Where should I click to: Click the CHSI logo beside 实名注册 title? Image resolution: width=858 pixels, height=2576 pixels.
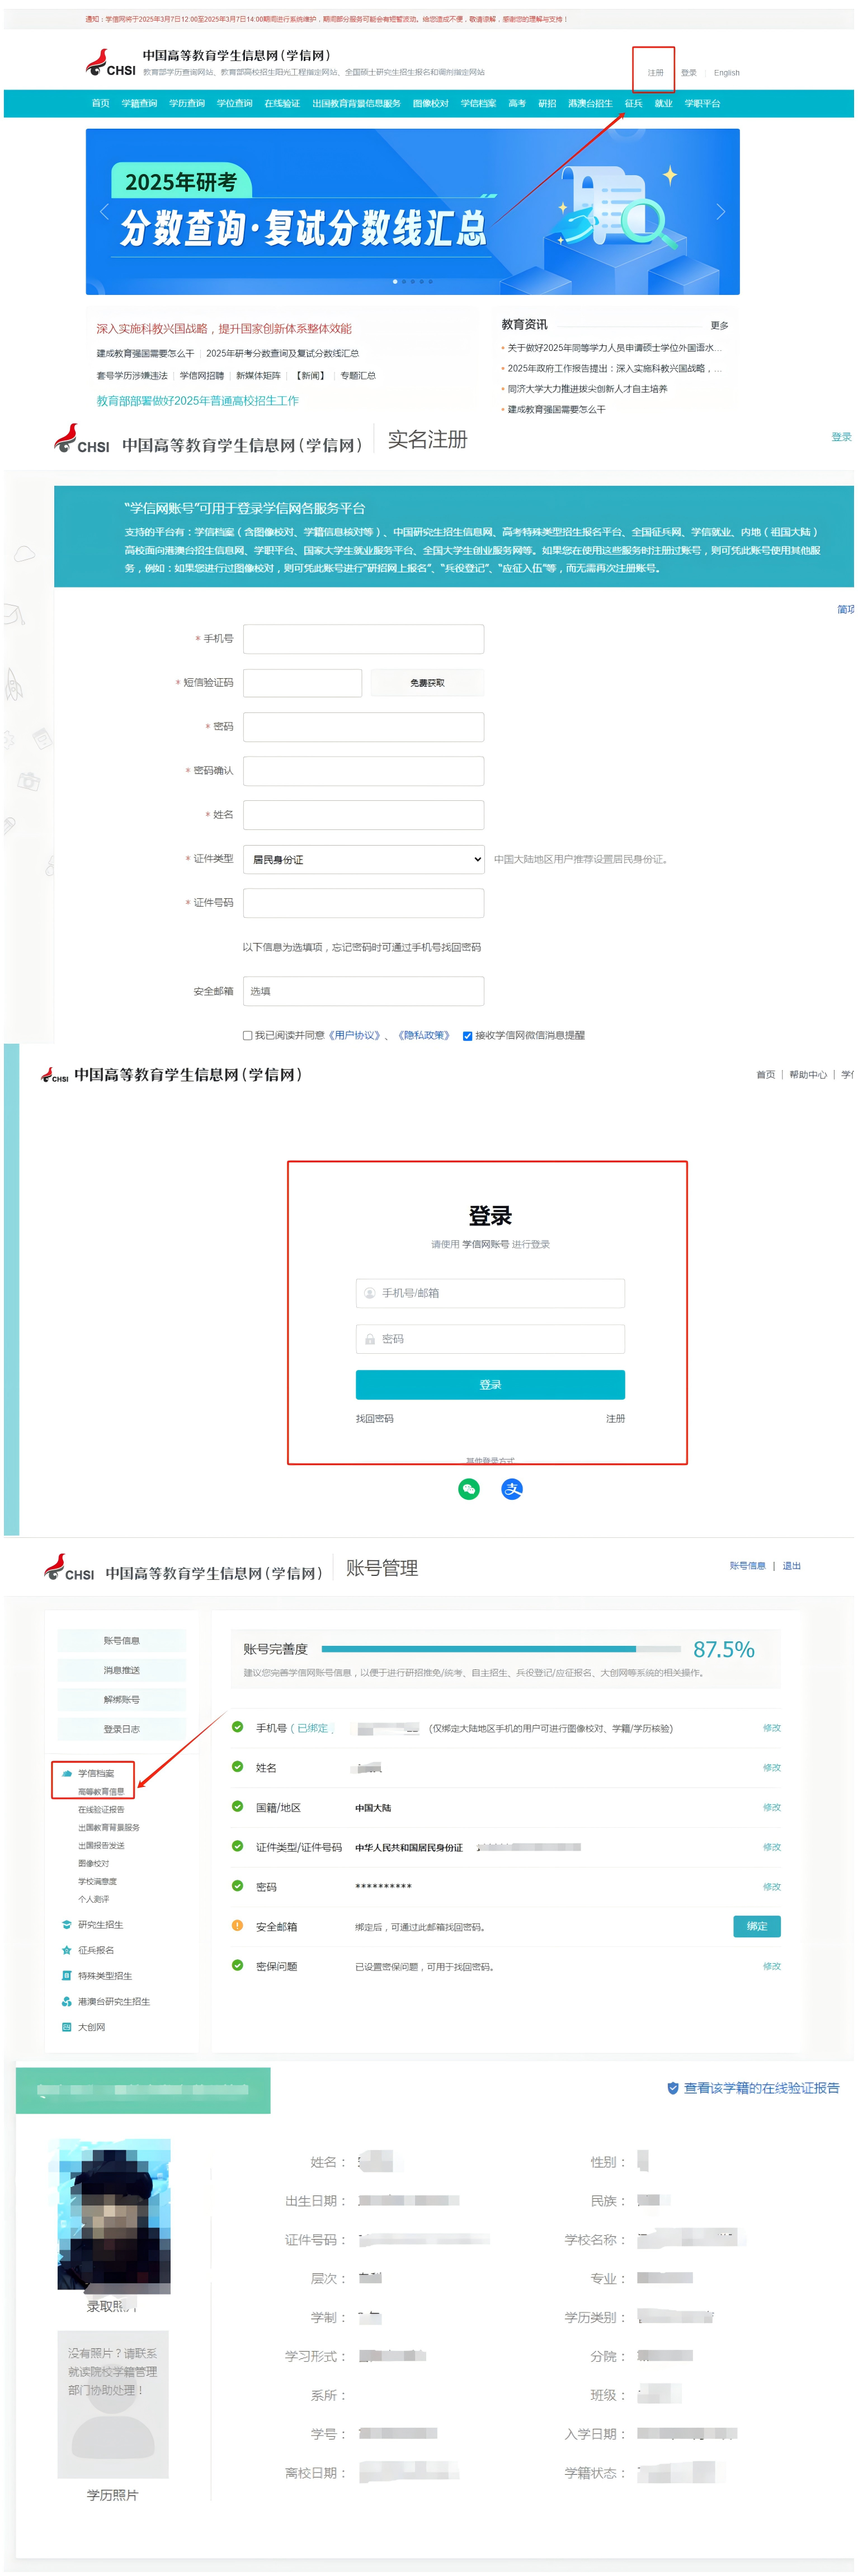[81, 439]
